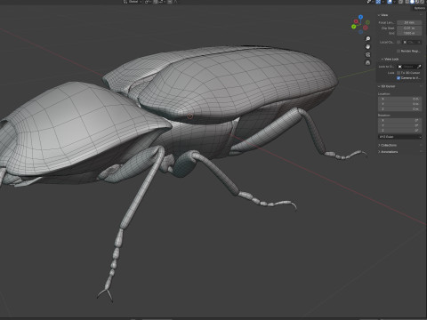Toggle the show overlays header icon
Screen dimensions: 427x320
tap(390, 2)
